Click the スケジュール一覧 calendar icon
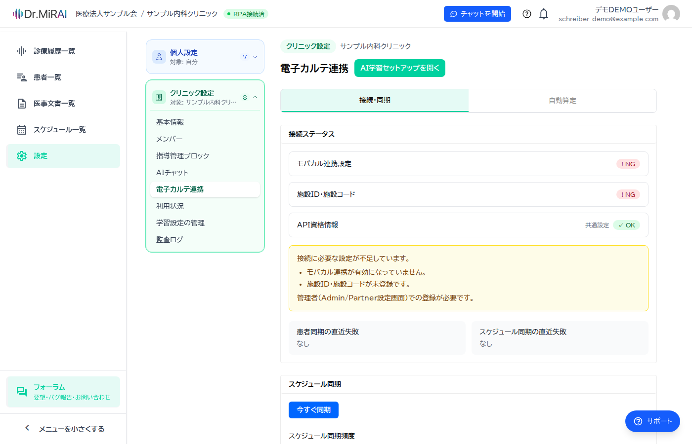The image size is (692, 444). point(22,130)
